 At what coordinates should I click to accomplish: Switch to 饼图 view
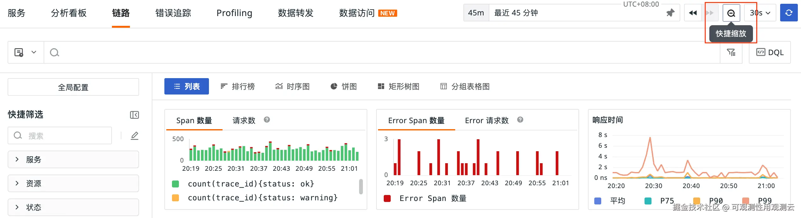click(343, 86)
